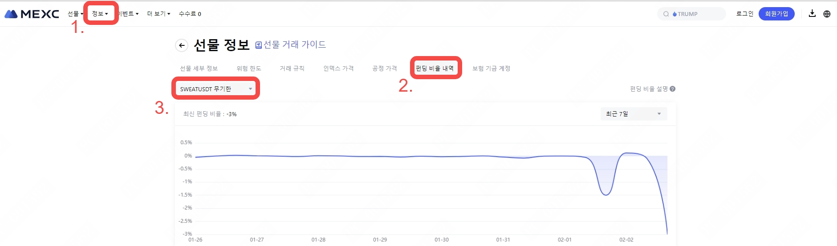The width and height of the screenshot is (837, 246).
Task: Open the 선물 dropdown menu
Action: (75, 14)
